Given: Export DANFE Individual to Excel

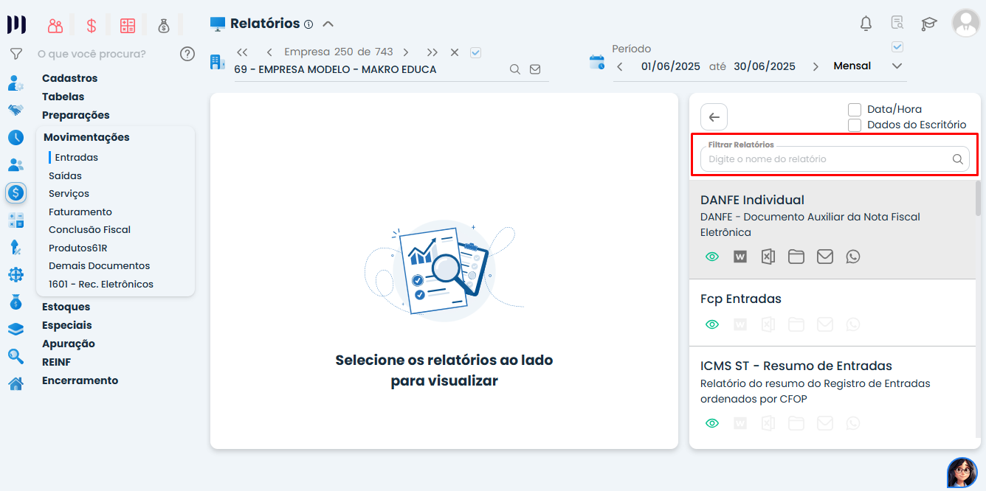Looking at the screenshot, I should [768, 256].
